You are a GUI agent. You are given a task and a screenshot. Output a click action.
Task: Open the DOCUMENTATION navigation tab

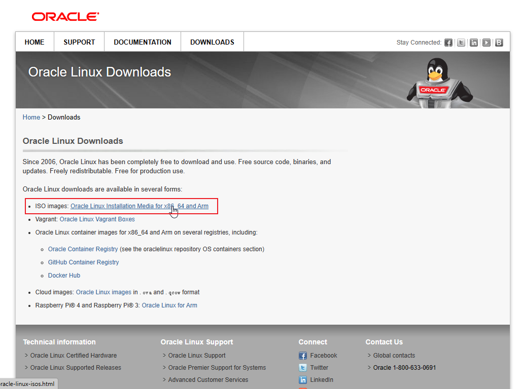click(143, 42)
